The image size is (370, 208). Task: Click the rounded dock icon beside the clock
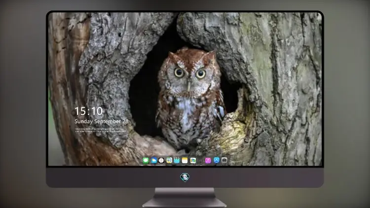169,160
